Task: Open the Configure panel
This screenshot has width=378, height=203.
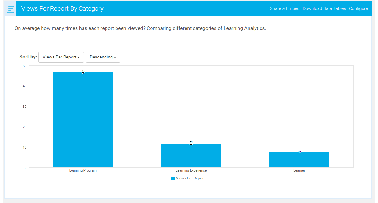Action: (x=358, y=8)
